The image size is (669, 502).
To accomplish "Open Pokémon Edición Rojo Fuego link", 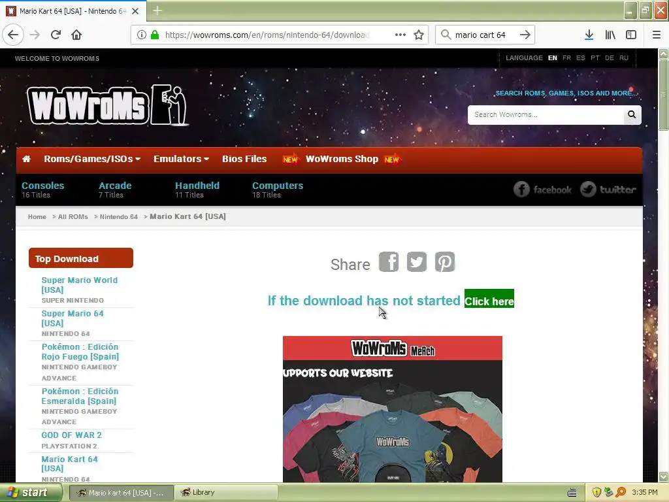I will (x=80, y=351).
